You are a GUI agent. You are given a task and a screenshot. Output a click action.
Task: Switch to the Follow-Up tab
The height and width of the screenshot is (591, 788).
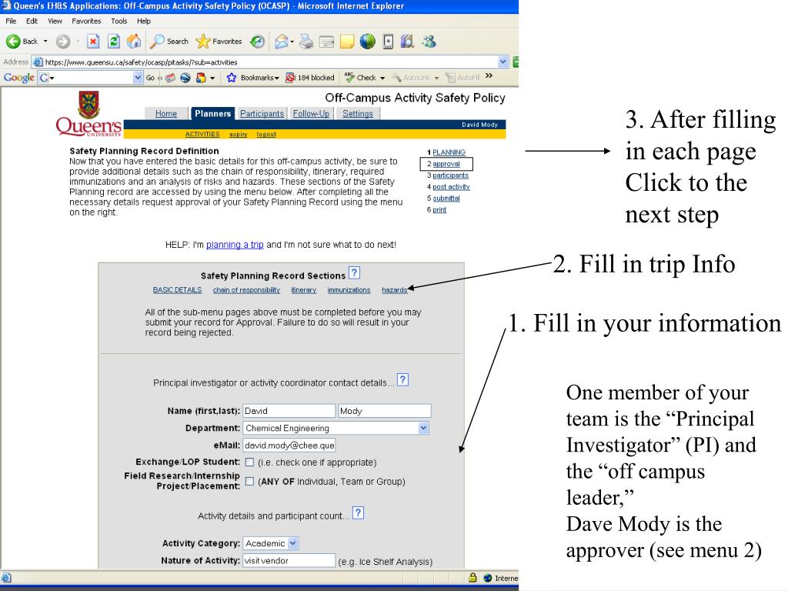[311, 114]
